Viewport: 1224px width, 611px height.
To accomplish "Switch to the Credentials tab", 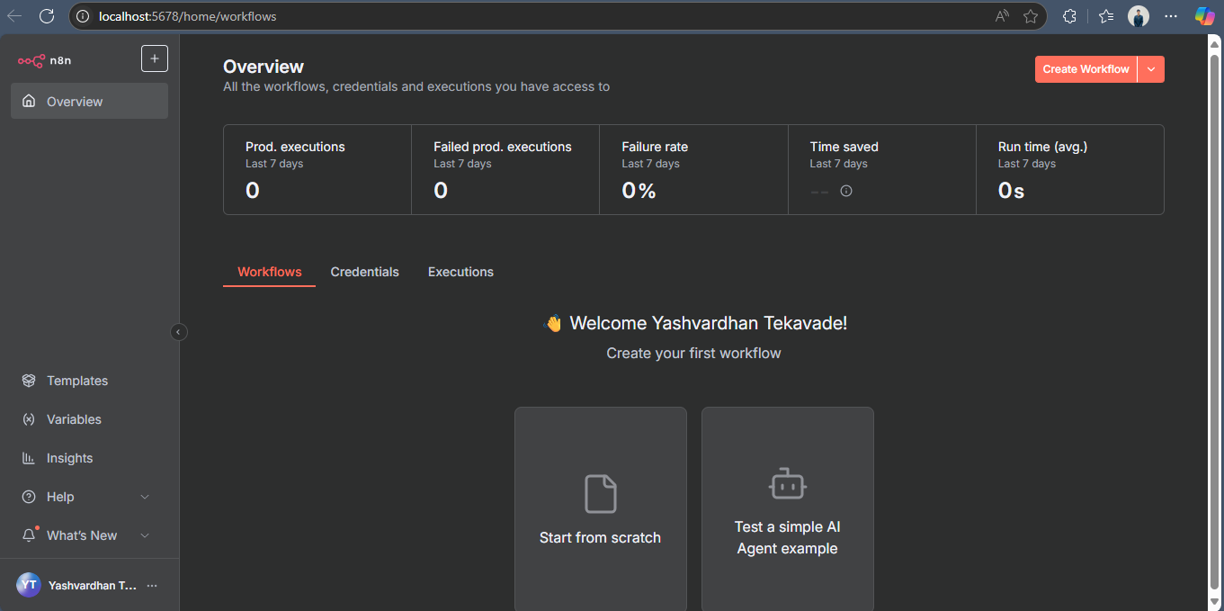I will (364, 272).
